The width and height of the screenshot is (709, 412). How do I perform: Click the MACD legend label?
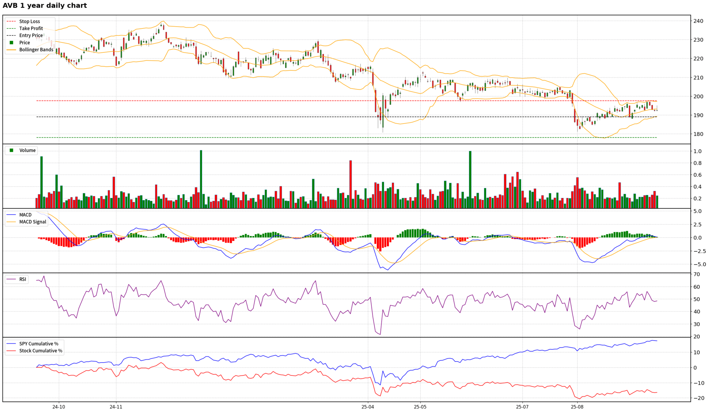tap(25, 214)
